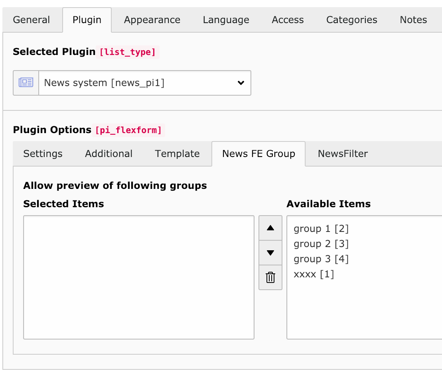Move selected item up with arrow
442x373 pixels.
pyautogui.click(x=270, y=228)
